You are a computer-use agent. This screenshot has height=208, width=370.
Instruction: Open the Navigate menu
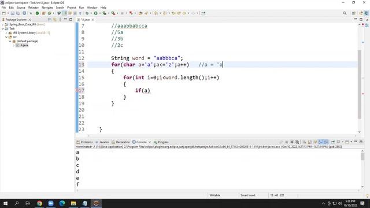pyautogui.click(x=47, y=8)
